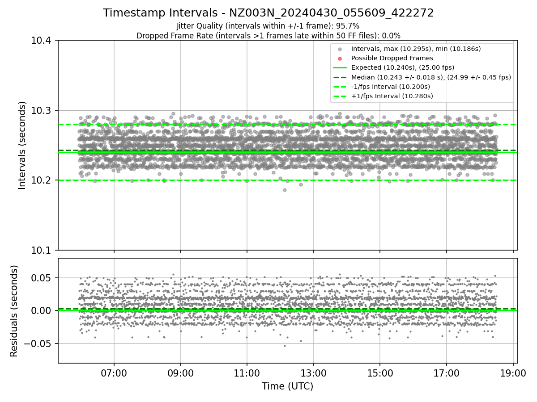The width and height of the screenshot is (537, 402).
Task: Click the 19:00 x-axis tick label
Action: coord(513,373)
